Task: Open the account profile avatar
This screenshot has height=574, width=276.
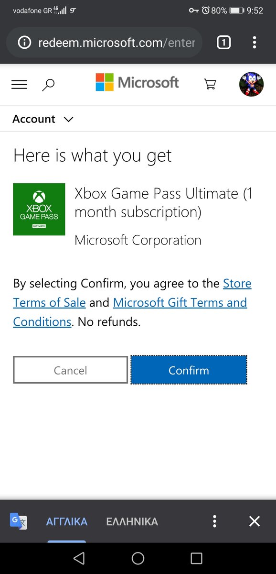Action: tap(251, 85)
